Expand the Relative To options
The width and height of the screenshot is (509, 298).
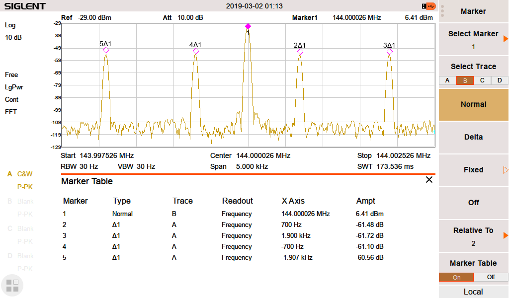[x=506, y=235]
